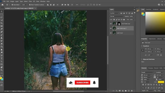Toggle Auto-Select checkbox
The width and height of the screenshot is (165, 93).
coord(12,5)
